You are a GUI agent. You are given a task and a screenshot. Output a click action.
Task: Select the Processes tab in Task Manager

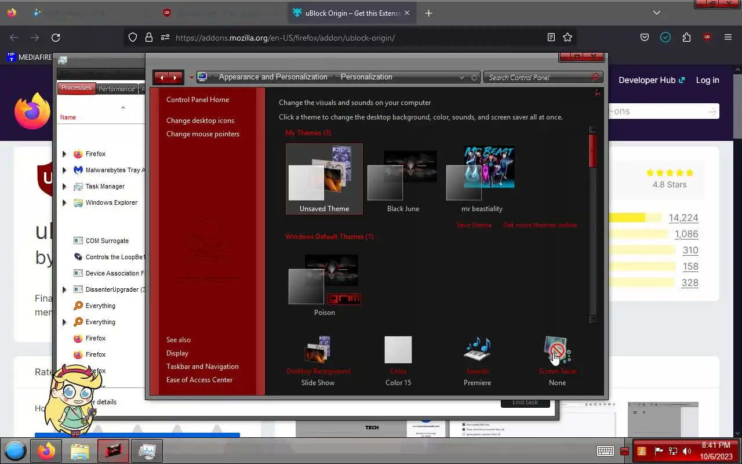click(77, 88)
